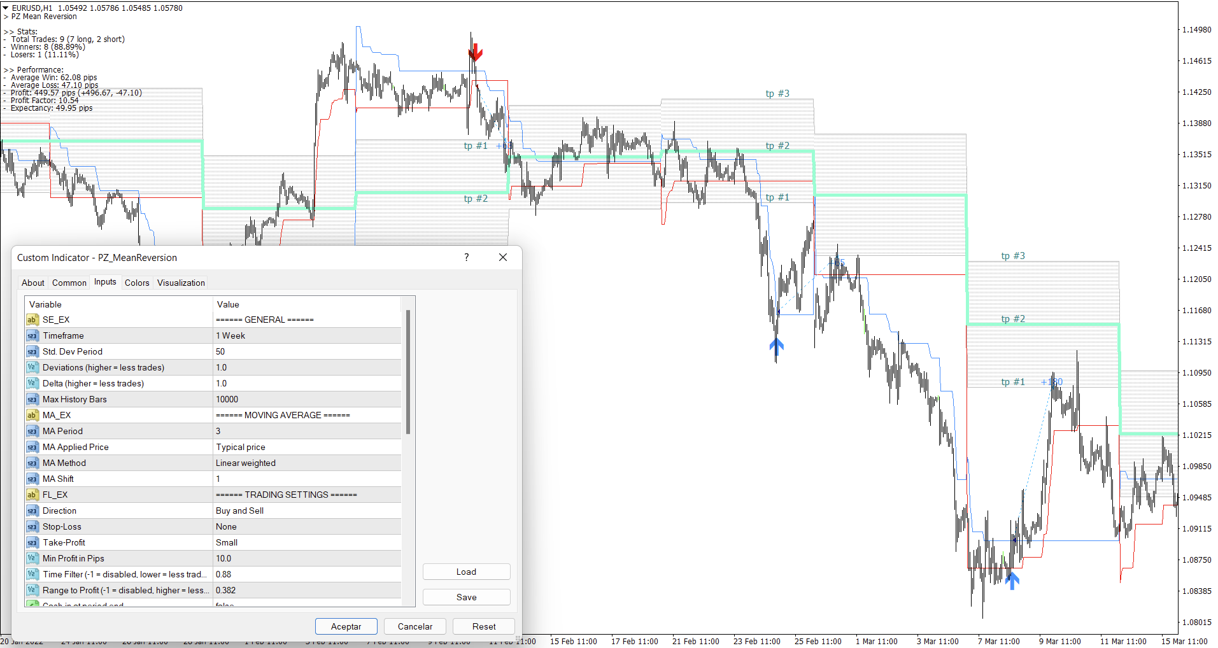Click the integer icon beside MA Applied Price
This screenshot has height=648, width=1218.
point(32,447)
